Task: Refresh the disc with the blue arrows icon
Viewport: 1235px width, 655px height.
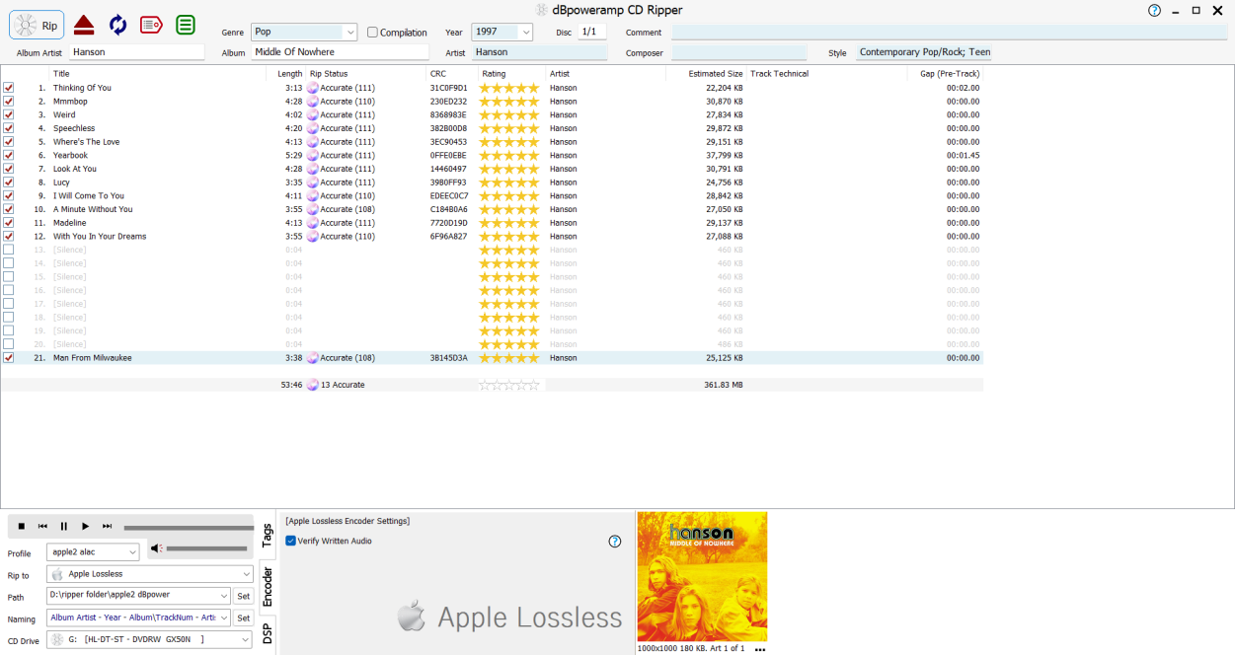Action: click(117, 25)
